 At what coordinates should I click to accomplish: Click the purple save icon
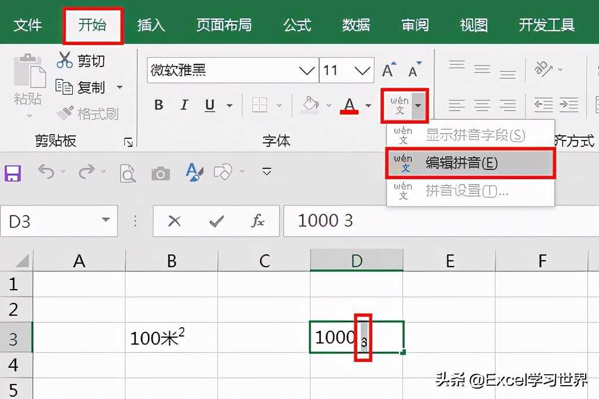pyautogui.click(x=13, y=173)
